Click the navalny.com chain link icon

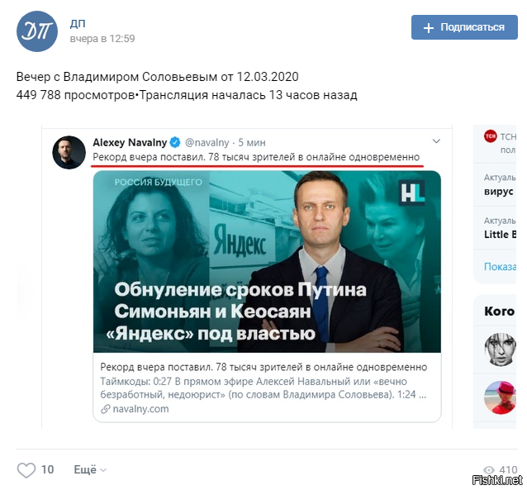coord(106,409)
